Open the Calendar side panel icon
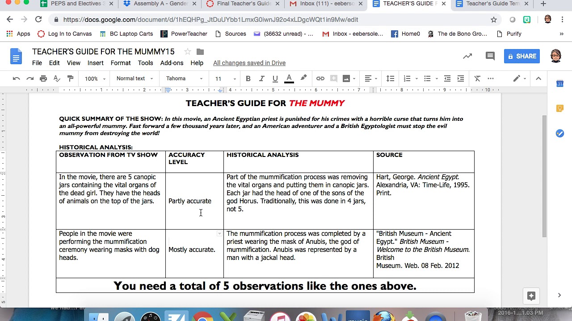572x321 pixels. [x=560, y=83]
